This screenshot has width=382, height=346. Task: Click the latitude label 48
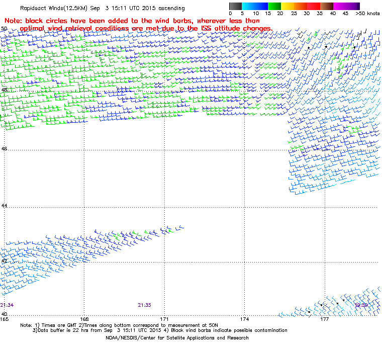(4, 90)
